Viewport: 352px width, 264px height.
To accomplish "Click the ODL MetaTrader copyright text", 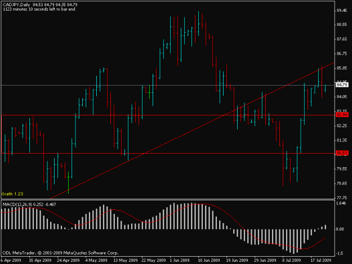I will click(x=60, y=253).
